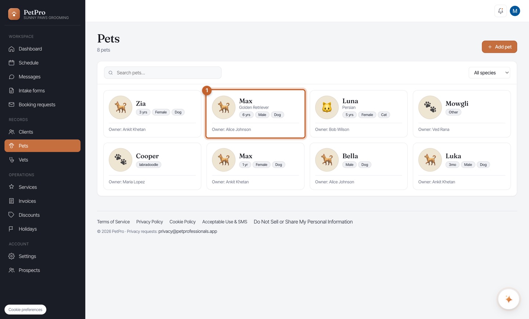Open Cookie preferences button
This screenshot has width=529, height=319.
click(x=25, y=309)
